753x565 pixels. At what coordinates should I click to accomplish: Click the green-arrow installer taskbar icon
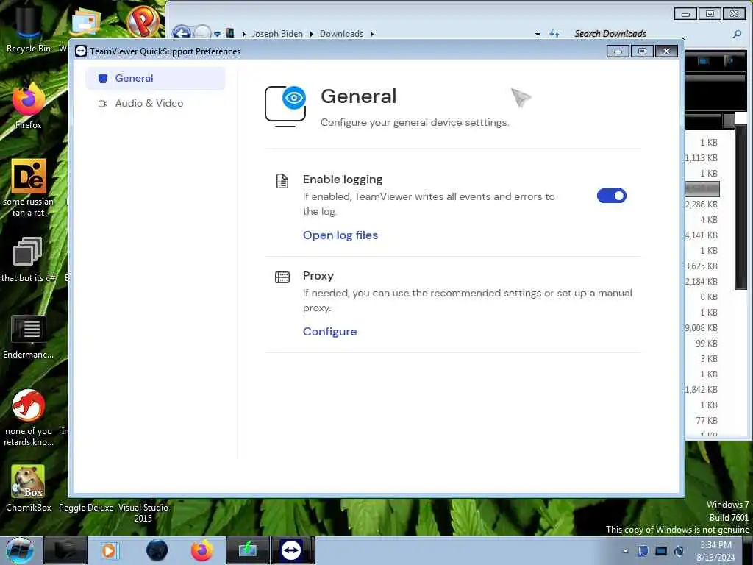[248, 550]
